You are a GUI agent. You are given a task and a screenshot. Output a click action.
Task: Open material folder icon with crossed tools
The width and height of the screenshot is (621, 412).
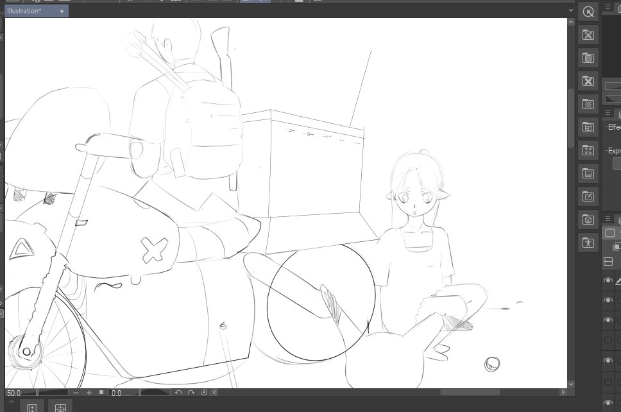588,35
